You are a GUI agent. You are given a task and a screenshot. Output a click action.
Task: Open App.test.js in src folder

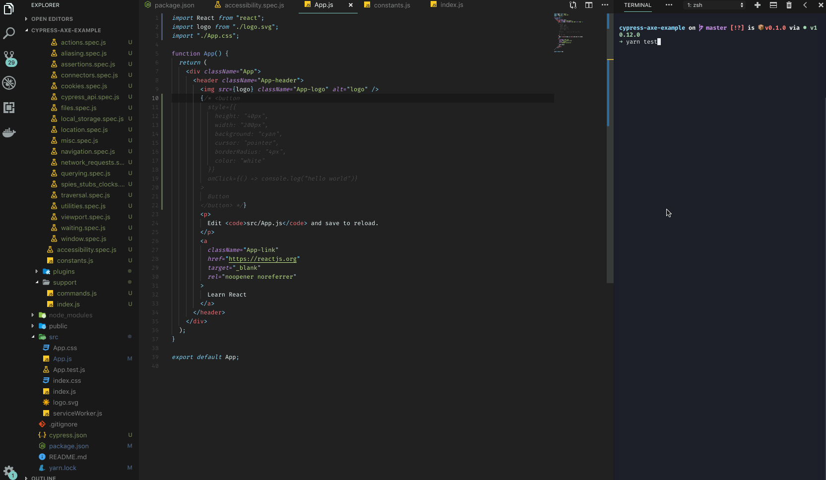[69, 370]
